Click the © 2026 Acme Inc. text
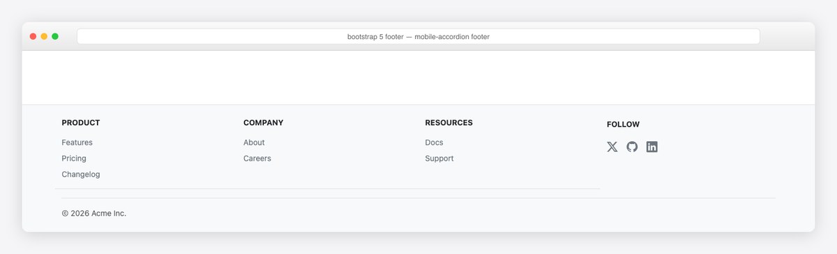Screen dimensions: 837x254 94,214
